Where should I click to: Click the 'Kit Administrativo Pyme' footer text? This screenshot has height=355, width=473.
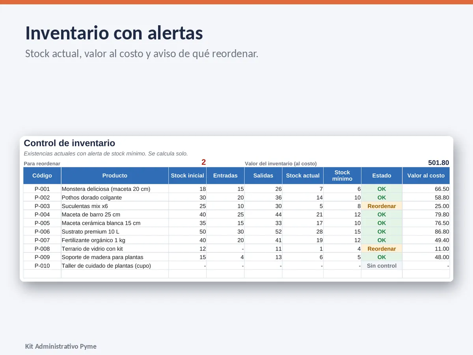tap(61, 346)
